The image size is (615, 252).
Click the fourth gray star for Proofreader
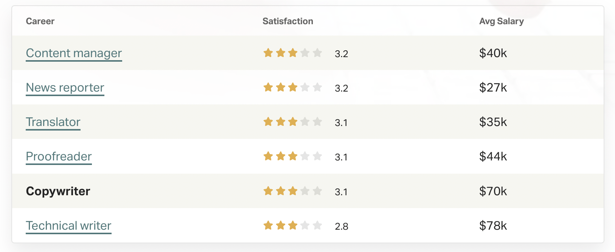coord(305,156)
